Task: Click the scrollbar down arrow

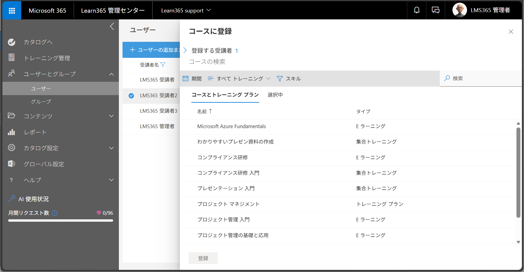Action: pos(518,242)
